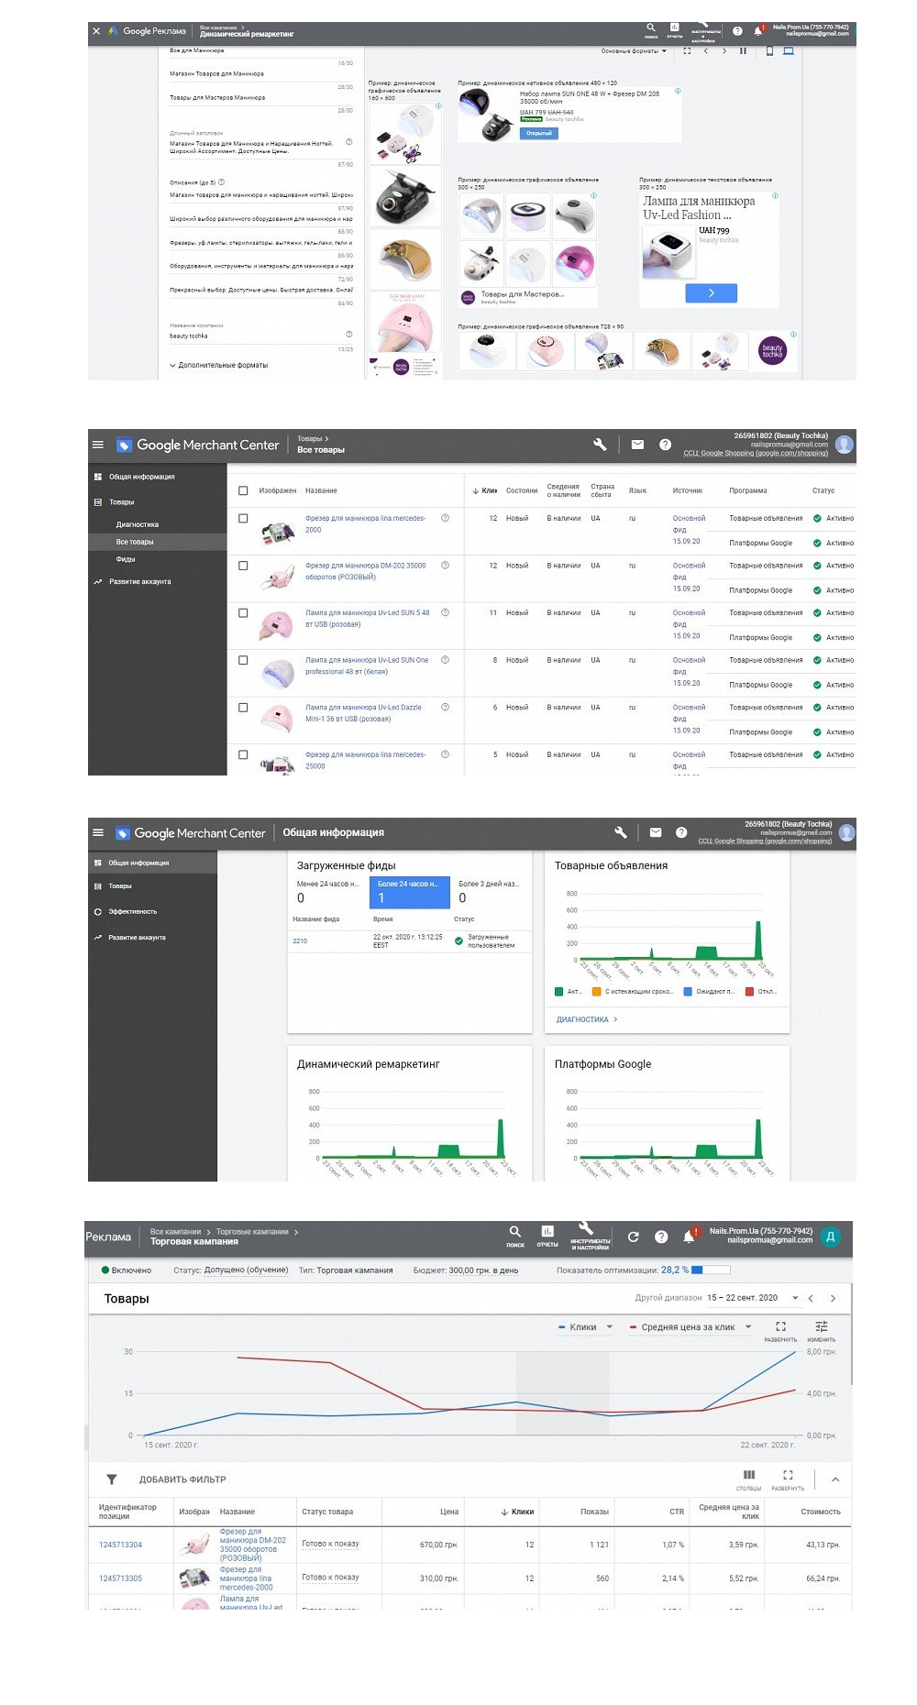The width and height of the screenshot is (917, 1705).
Task: Pause the ad preview rotation
Action: pos(744,51)
